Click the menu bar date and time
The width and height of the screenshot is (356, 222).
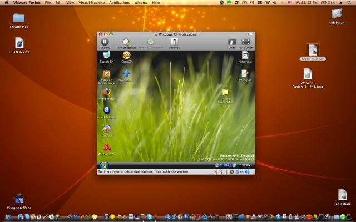(x=306, y=3)
